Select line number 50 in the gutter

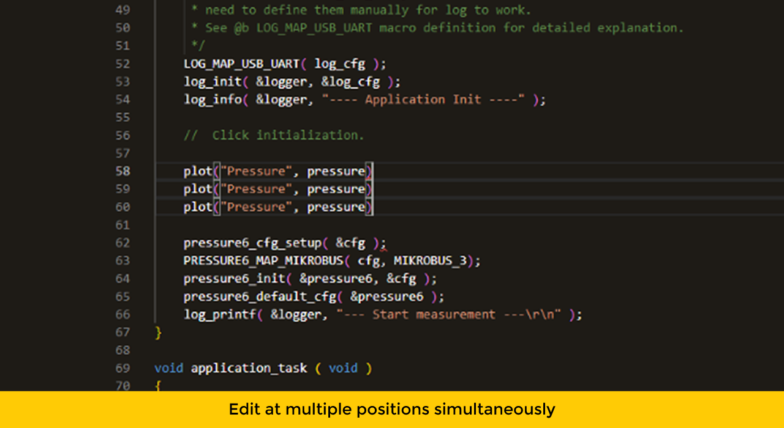click(123, 28)
